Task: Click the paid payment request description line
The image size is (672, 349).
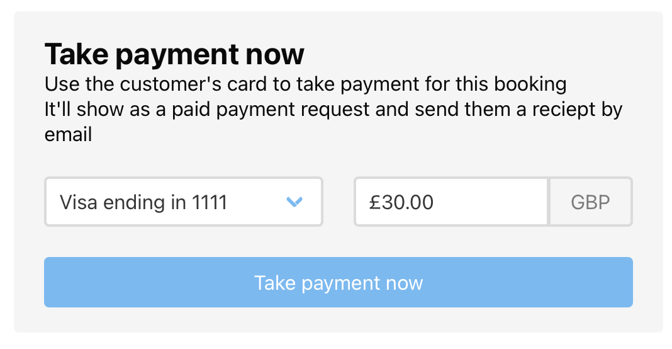Action: (x=333, y=109)
